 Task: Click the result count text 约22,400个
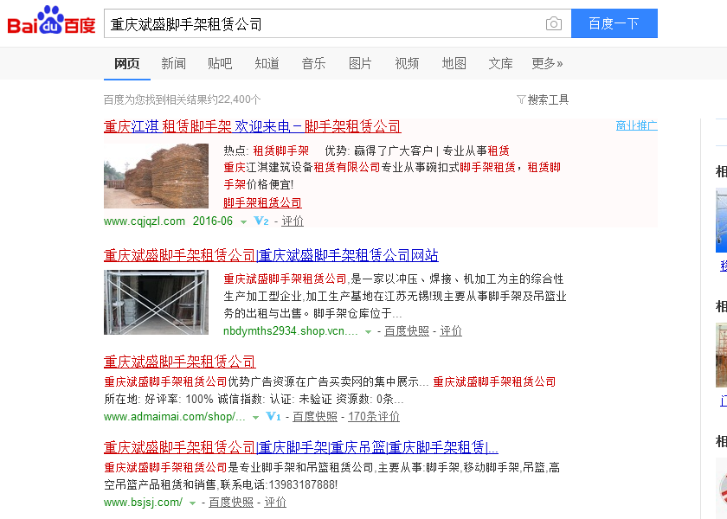point(233,99)
